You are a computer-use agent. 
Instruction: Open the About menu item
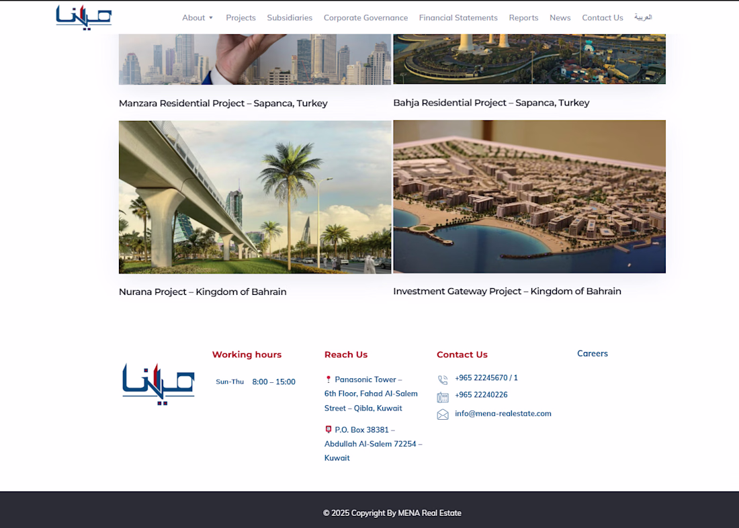coord(193,18)
